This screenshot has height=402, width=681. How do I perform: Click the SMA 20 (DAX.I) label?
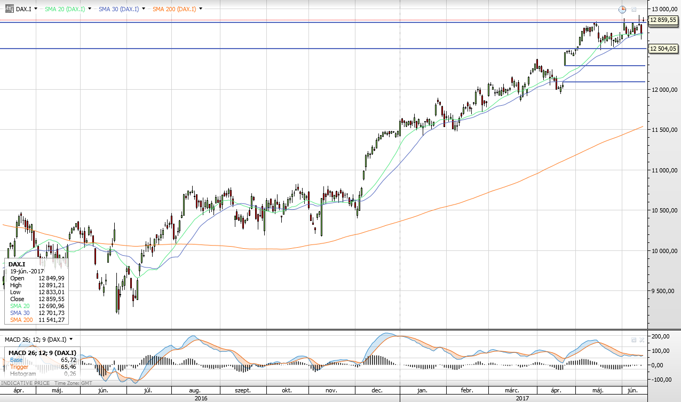[x=65, y=9]
